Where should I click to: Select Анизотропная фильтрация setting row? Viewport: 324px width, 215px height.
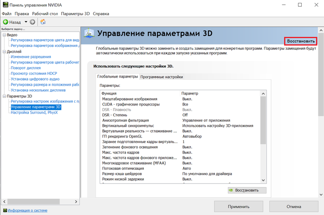pos(180,120)
